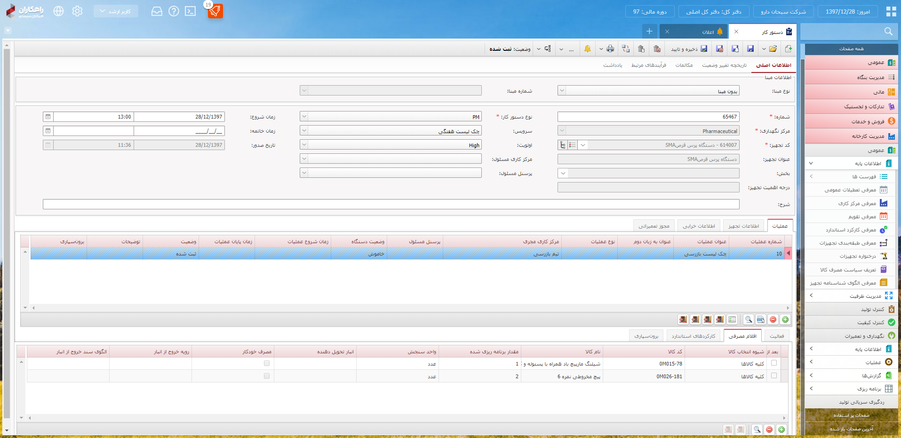Image resolution: width=901 pixels, height=438 pixels.
Task: Expand the نوع مبنا dropdown
Action: 562,91
